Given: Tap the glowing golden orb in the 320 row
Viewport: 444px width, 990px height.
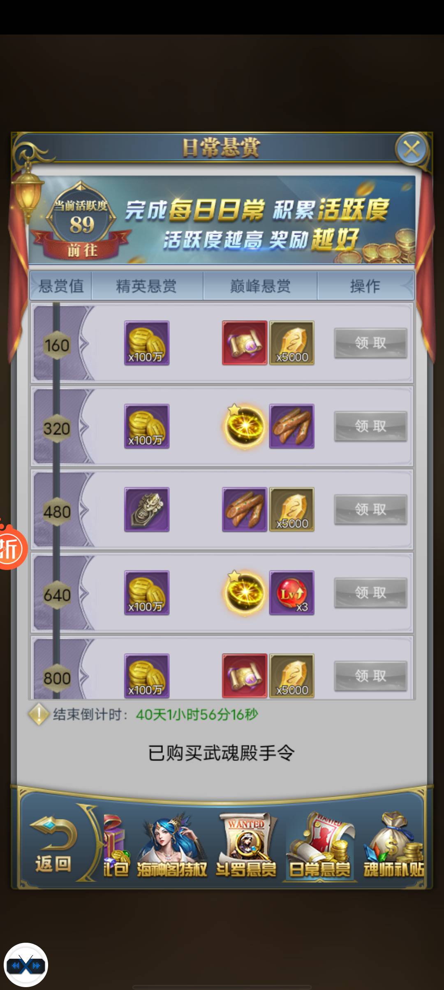Looking at the screenshot, I should point(245,426).
